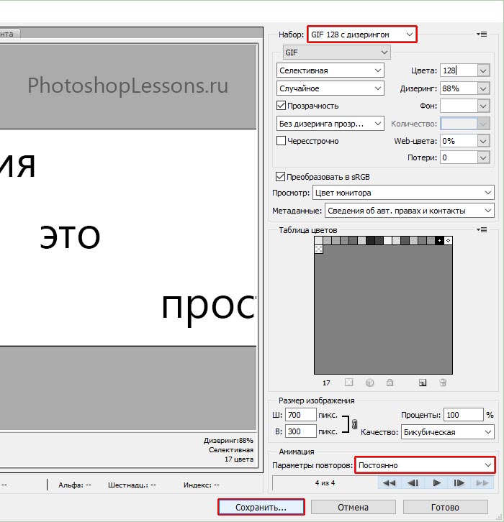Image resolution: width=504 pixels, height=522 pixels.
Task: Open the Просмотр Цвет монитора dropdown
Action: (403, 193)
